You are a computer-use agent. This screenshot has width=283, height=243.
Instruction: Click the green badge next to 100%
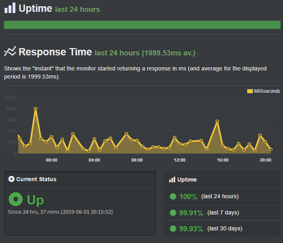(x=173, y=196)
